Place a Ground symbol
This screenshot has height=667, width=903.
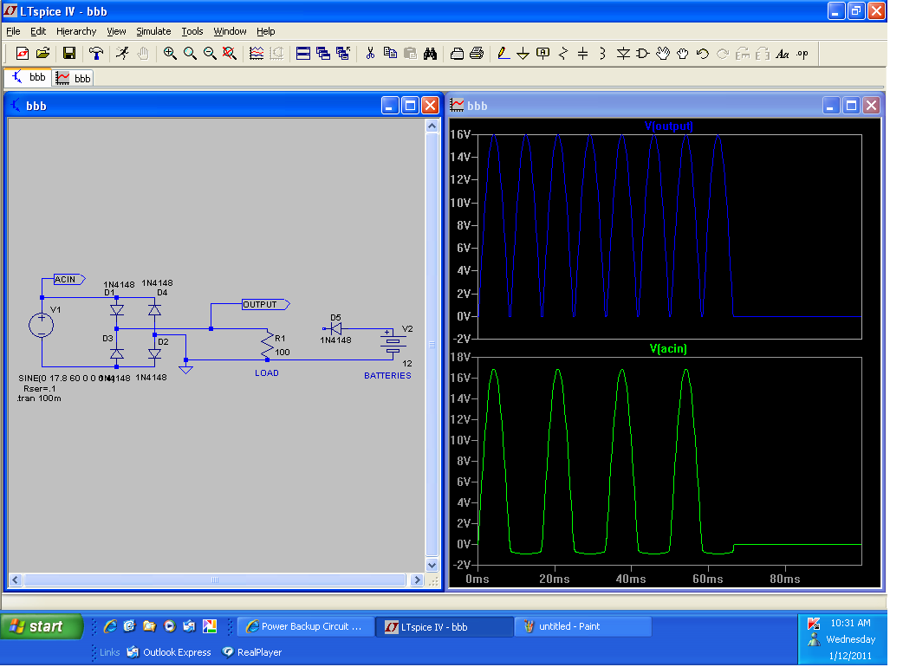(523, 54)
